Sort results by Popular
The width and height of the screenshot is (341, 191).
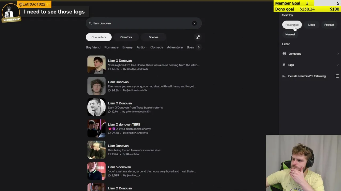point(329,25)
